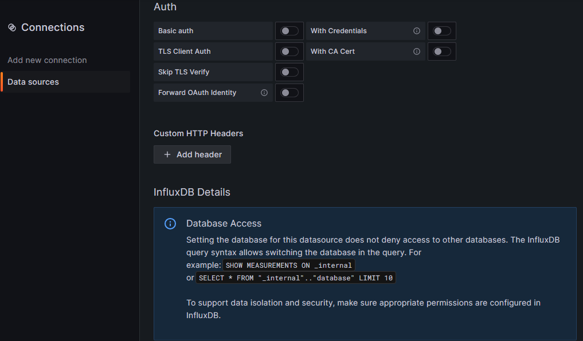Click the Connections heading

pos(53,27)
